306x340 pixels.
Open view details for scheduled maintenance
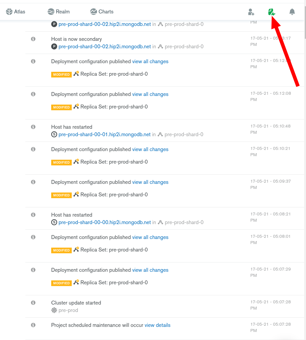point(157,325)
